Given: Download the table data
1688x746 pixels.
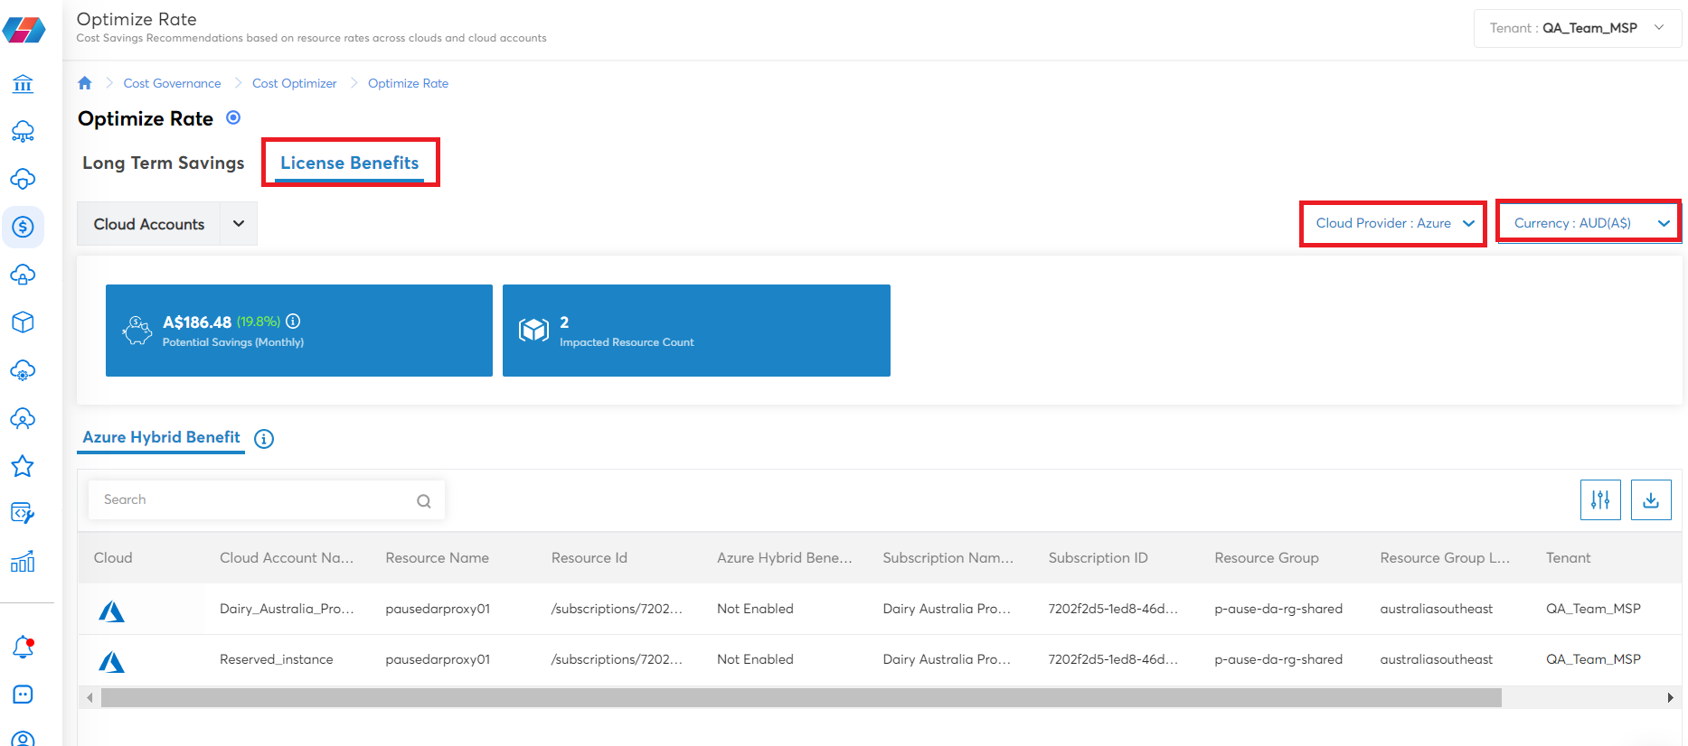Looking at the screenshot, I should (x=1651, y=499).
